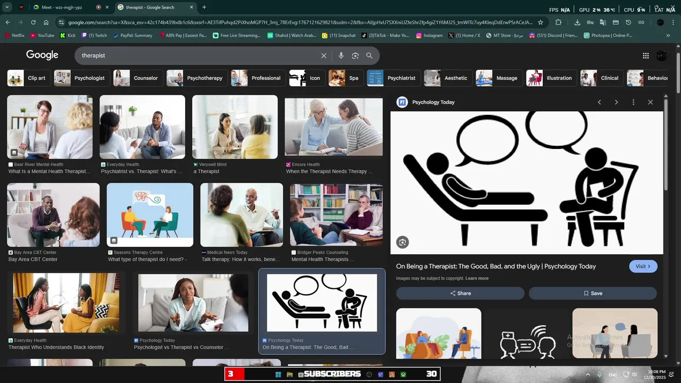The height and width of the screenshot is (383, 681).
Task: Open the Chrome extensions puzzle icon
Action: pyautogui.click(x=558, y=22)
